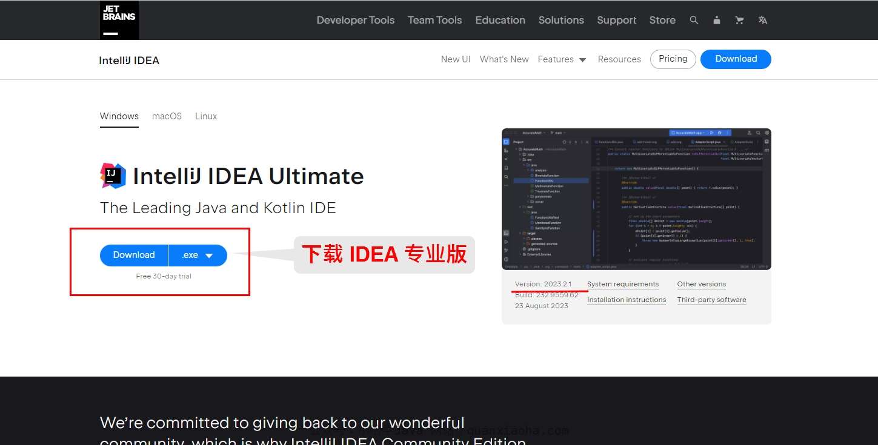
Task: Open Support menu
Action: coord(616,20)
